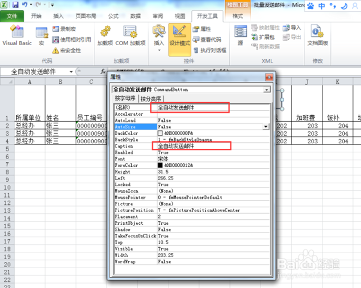361x288 pixels.
Task: Click the select-all corner of the sheet
Action: pyautogui.click(x=7, y=82)
